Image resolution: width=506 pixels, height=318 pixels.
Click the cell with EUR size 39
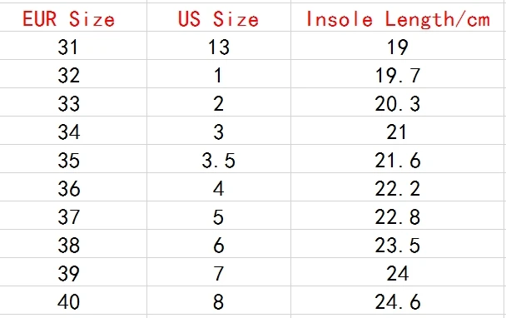click(73, 272)
